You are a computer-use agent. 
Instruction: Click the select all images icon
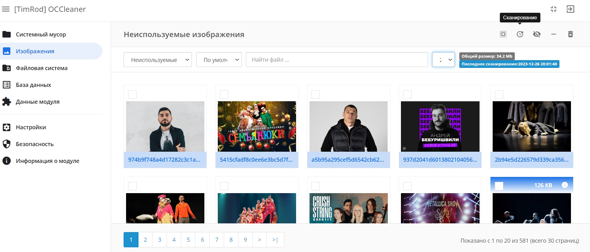point(503,34)
